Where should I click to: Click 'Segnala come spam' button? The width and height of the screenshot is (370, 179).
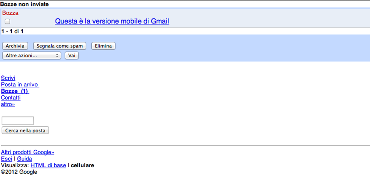pos(60,46)
